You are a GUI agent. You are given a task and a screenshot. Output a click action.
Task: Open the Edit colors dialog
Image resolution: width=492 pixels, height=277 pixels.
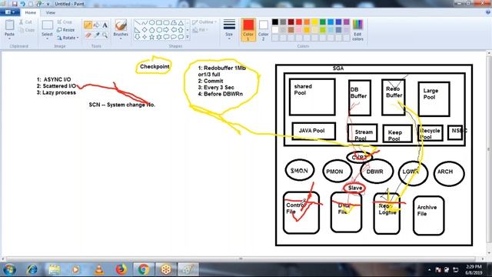pos(357,30)
